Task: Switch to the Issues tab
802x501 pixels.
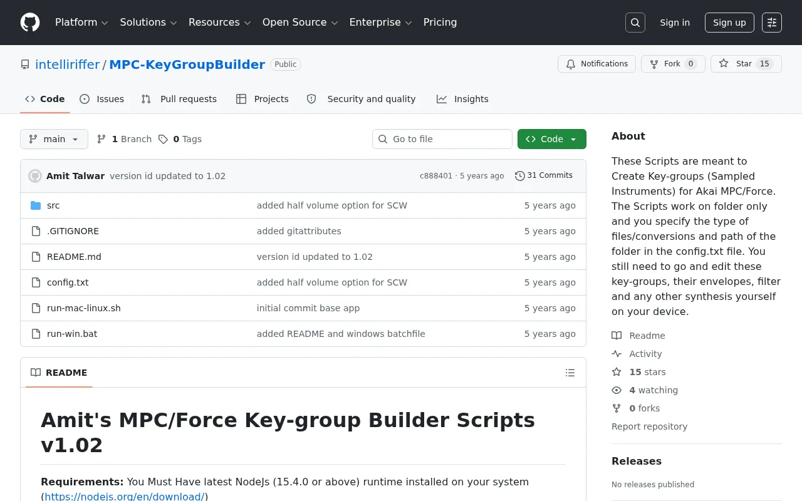Action: pos(102,99)
